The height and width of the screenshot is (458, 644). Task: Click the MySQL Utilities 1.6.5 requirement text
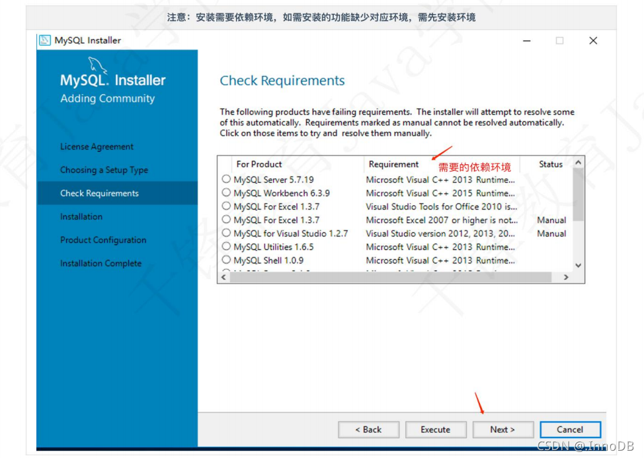(440, 247)
